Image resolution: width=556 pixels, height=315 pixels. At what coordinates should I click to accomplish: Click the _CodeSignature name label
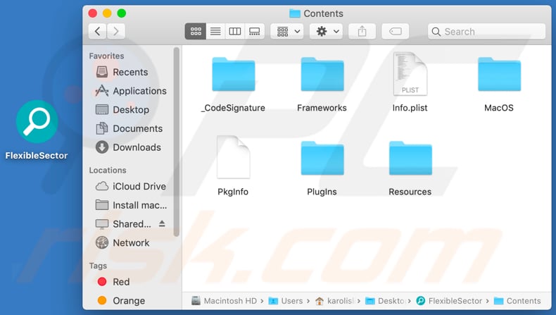[x=233, y=108]
